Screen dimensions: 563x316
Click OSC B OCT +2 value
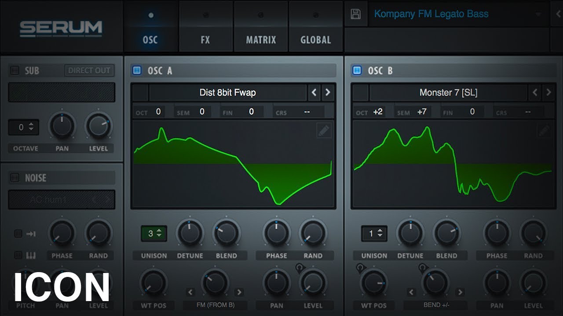pos(378,112)
